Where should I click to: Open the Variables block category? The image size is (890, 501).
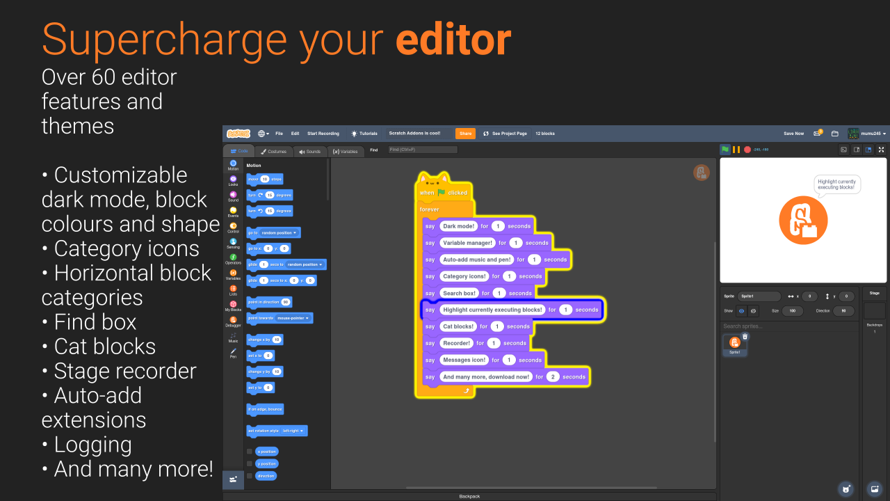point(233,275)
